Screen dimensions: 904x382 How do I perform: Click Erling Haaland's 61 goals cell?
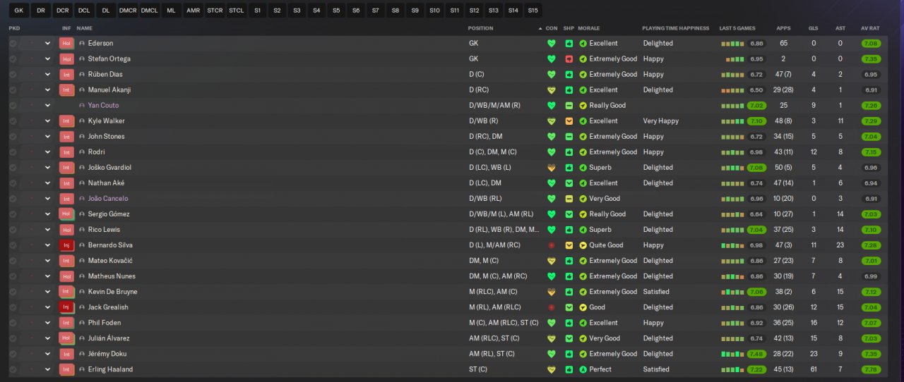[x=814, y=369]
